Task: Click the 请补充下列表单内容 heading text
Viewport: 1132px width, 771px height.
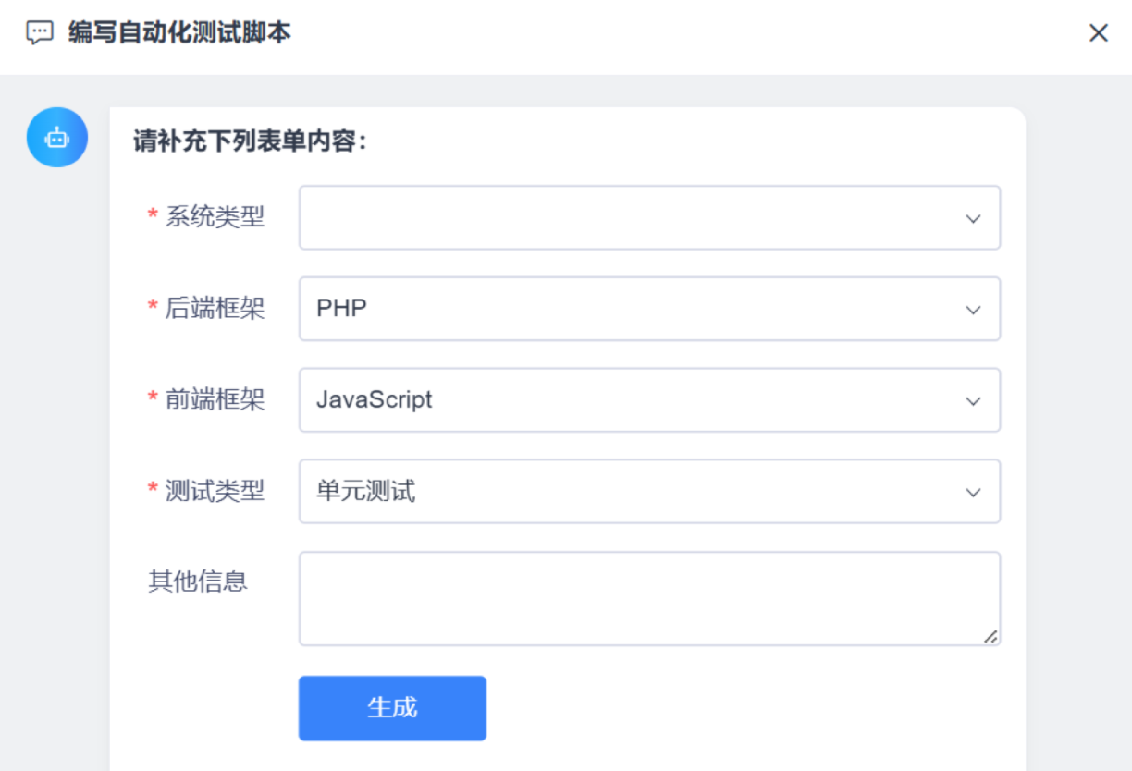Action: pyautogui.click(x=251, y=141)
